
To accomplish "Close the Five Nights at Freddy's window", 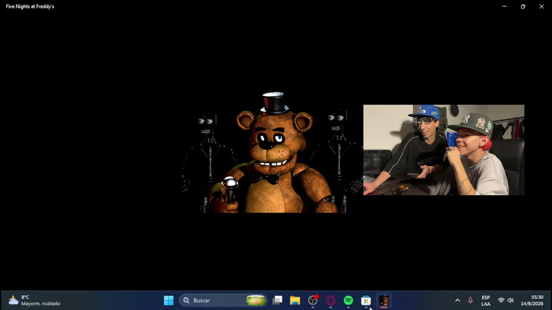I will [542, 6].
